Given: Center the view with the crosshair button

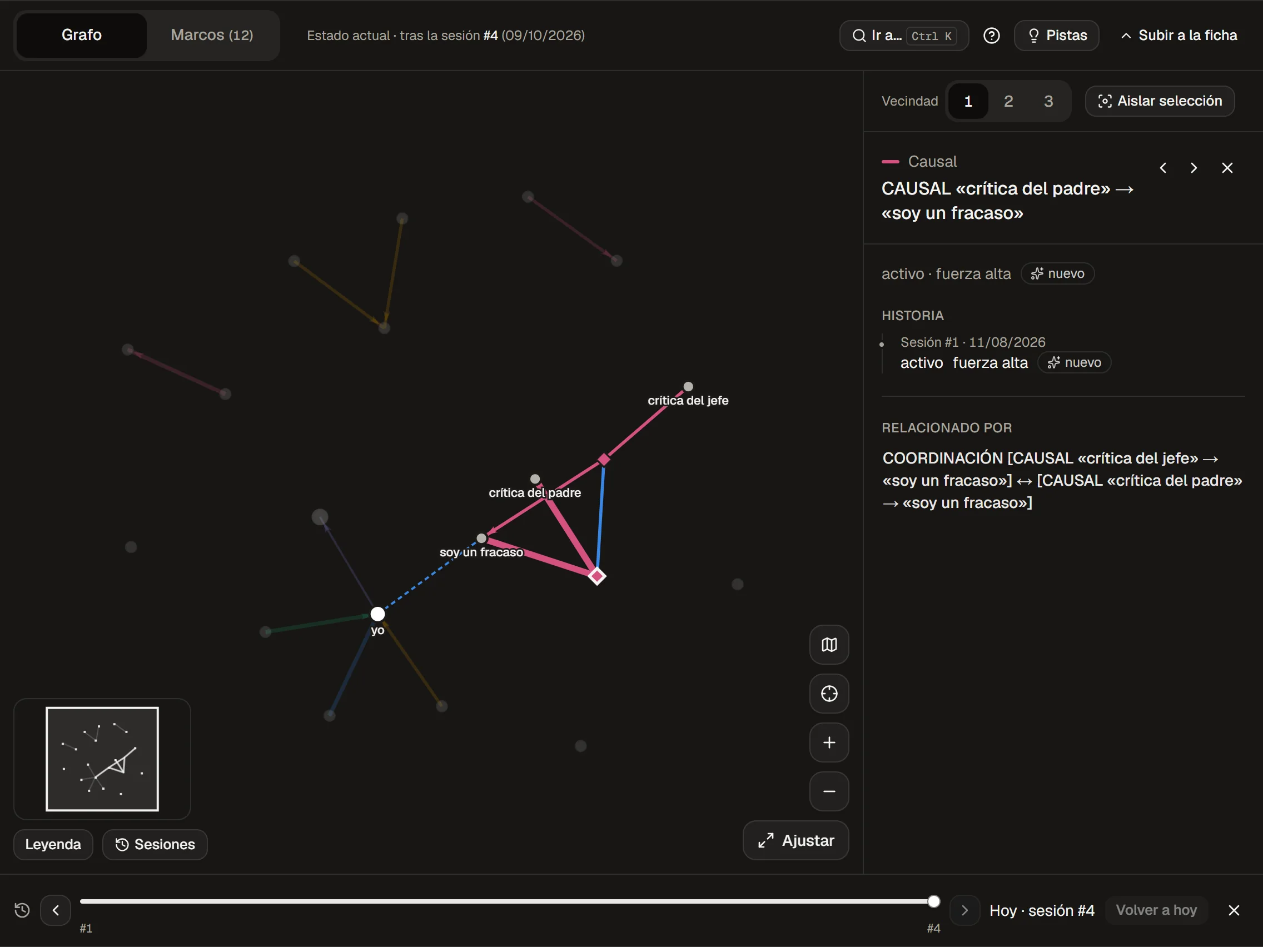Looking at the screenshot, I should 829,694.
